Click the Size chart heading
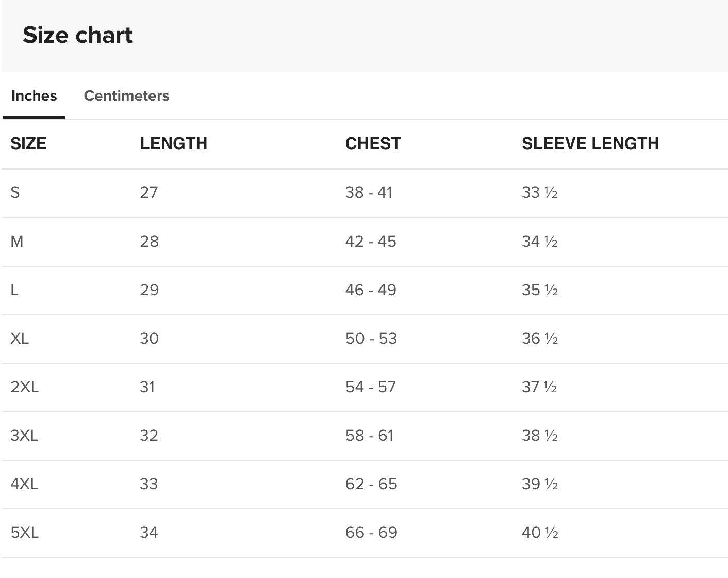 [x=78, y=35]
